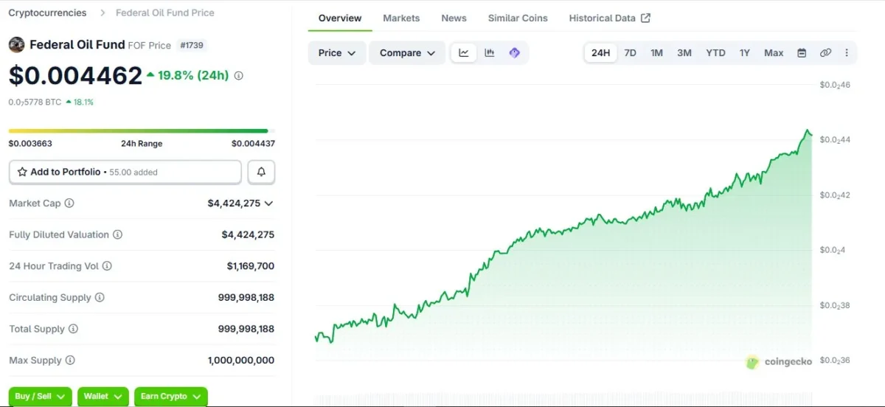This screenshot has height=407, width=885.
Task: Click the 24h high $0.004437
Action: click(x=253, y=144)
